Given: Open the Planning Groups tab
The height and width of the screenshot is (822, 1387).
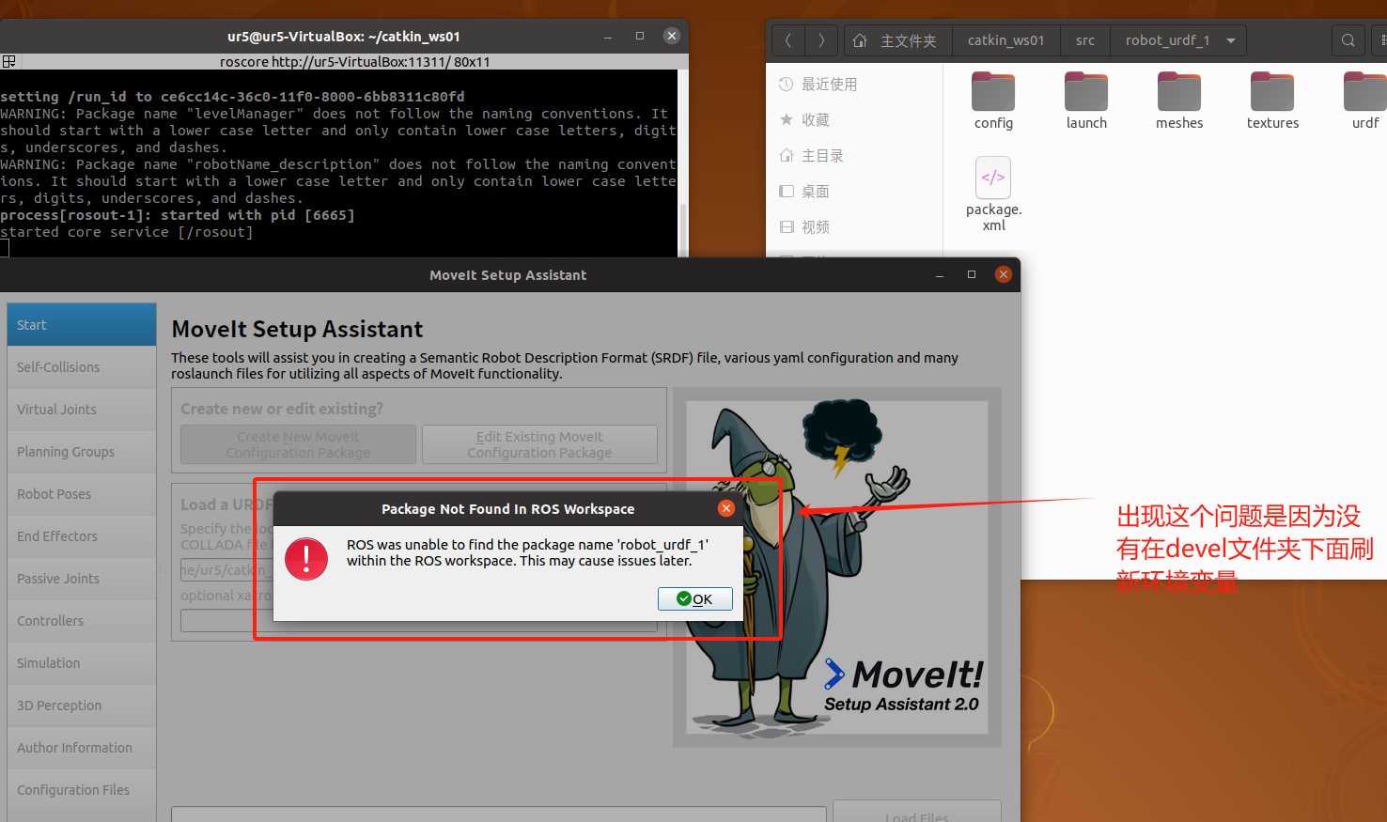Looking at the screenshot, I should click(x=82, y=452).
